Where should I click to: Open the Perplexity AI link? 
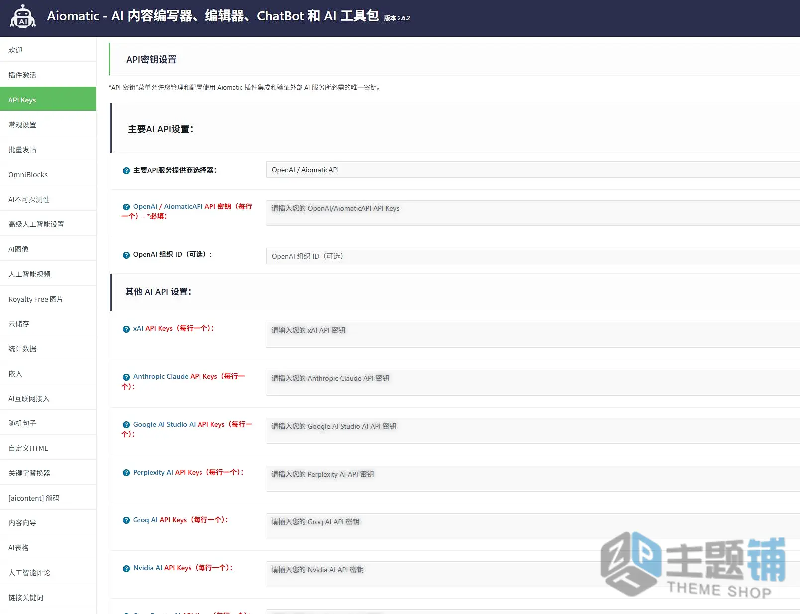pyautogui.click(x=153, y=472)
